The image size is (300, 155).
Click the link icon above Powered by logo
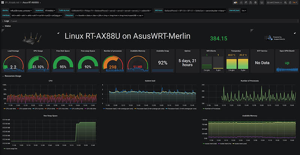295,33
